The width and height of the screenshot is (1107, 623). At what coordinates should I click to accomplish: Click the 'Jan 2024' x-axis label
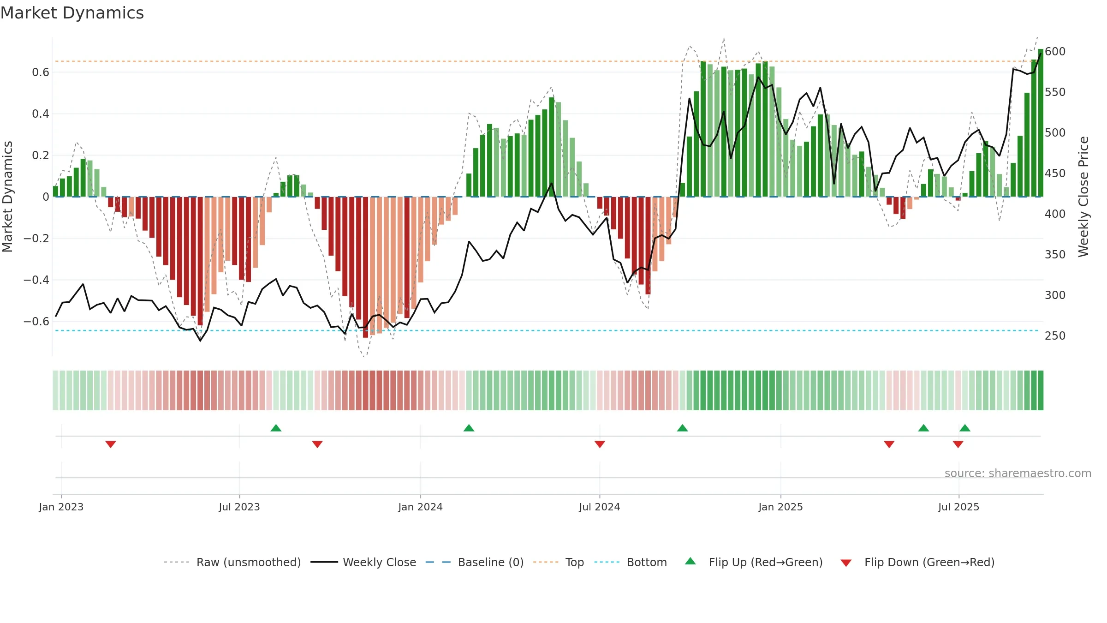[421, 507]
